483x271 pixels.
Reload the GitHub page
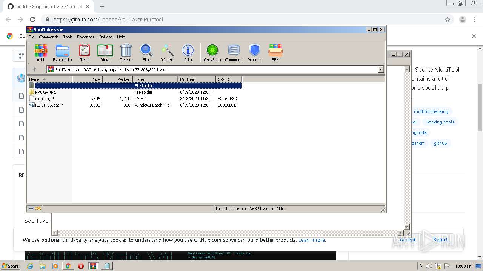(x=32, y=20)
